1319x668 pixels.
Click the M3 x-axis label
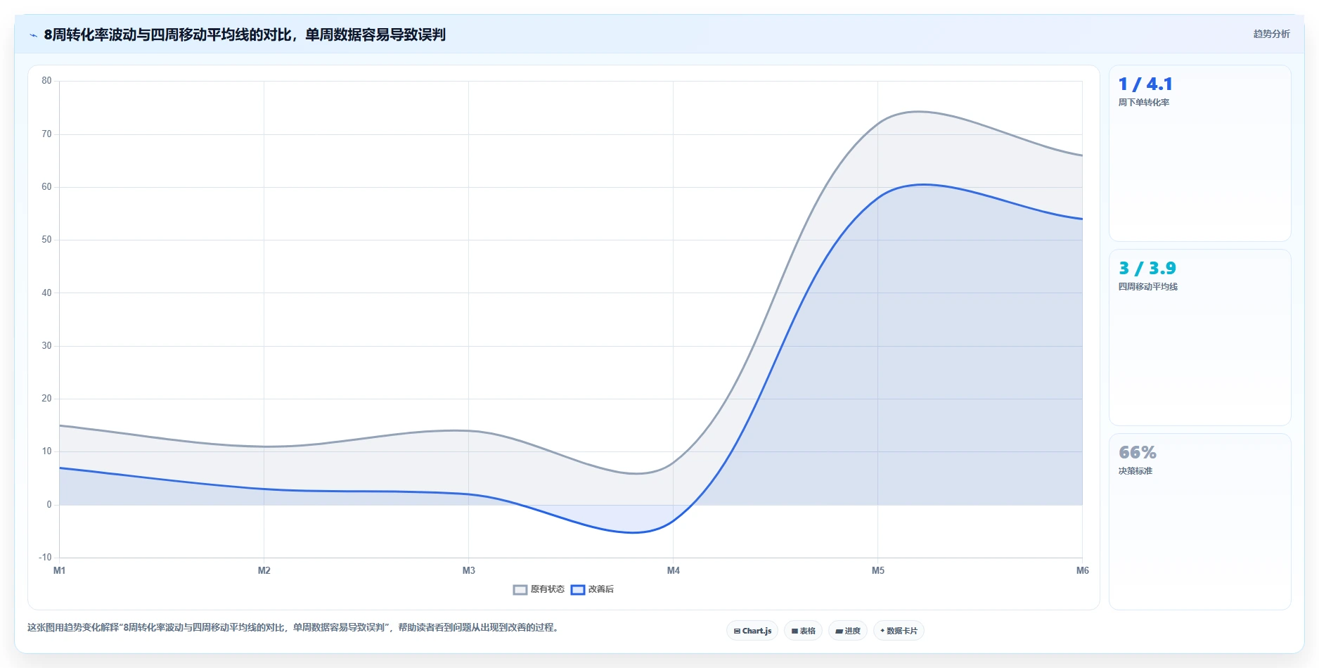pos(468,570)
